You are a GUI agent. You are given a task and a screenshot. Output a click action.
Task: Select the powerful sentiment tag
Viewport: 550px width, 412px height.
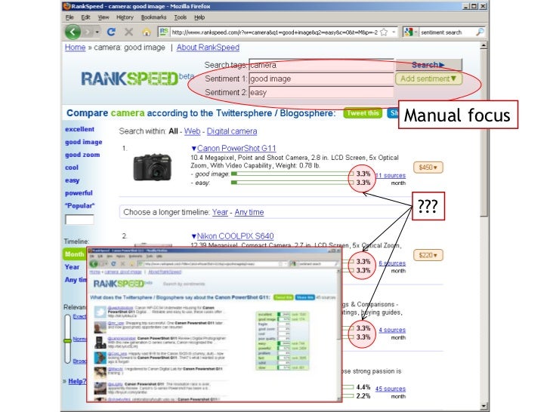tap(79, 193)
